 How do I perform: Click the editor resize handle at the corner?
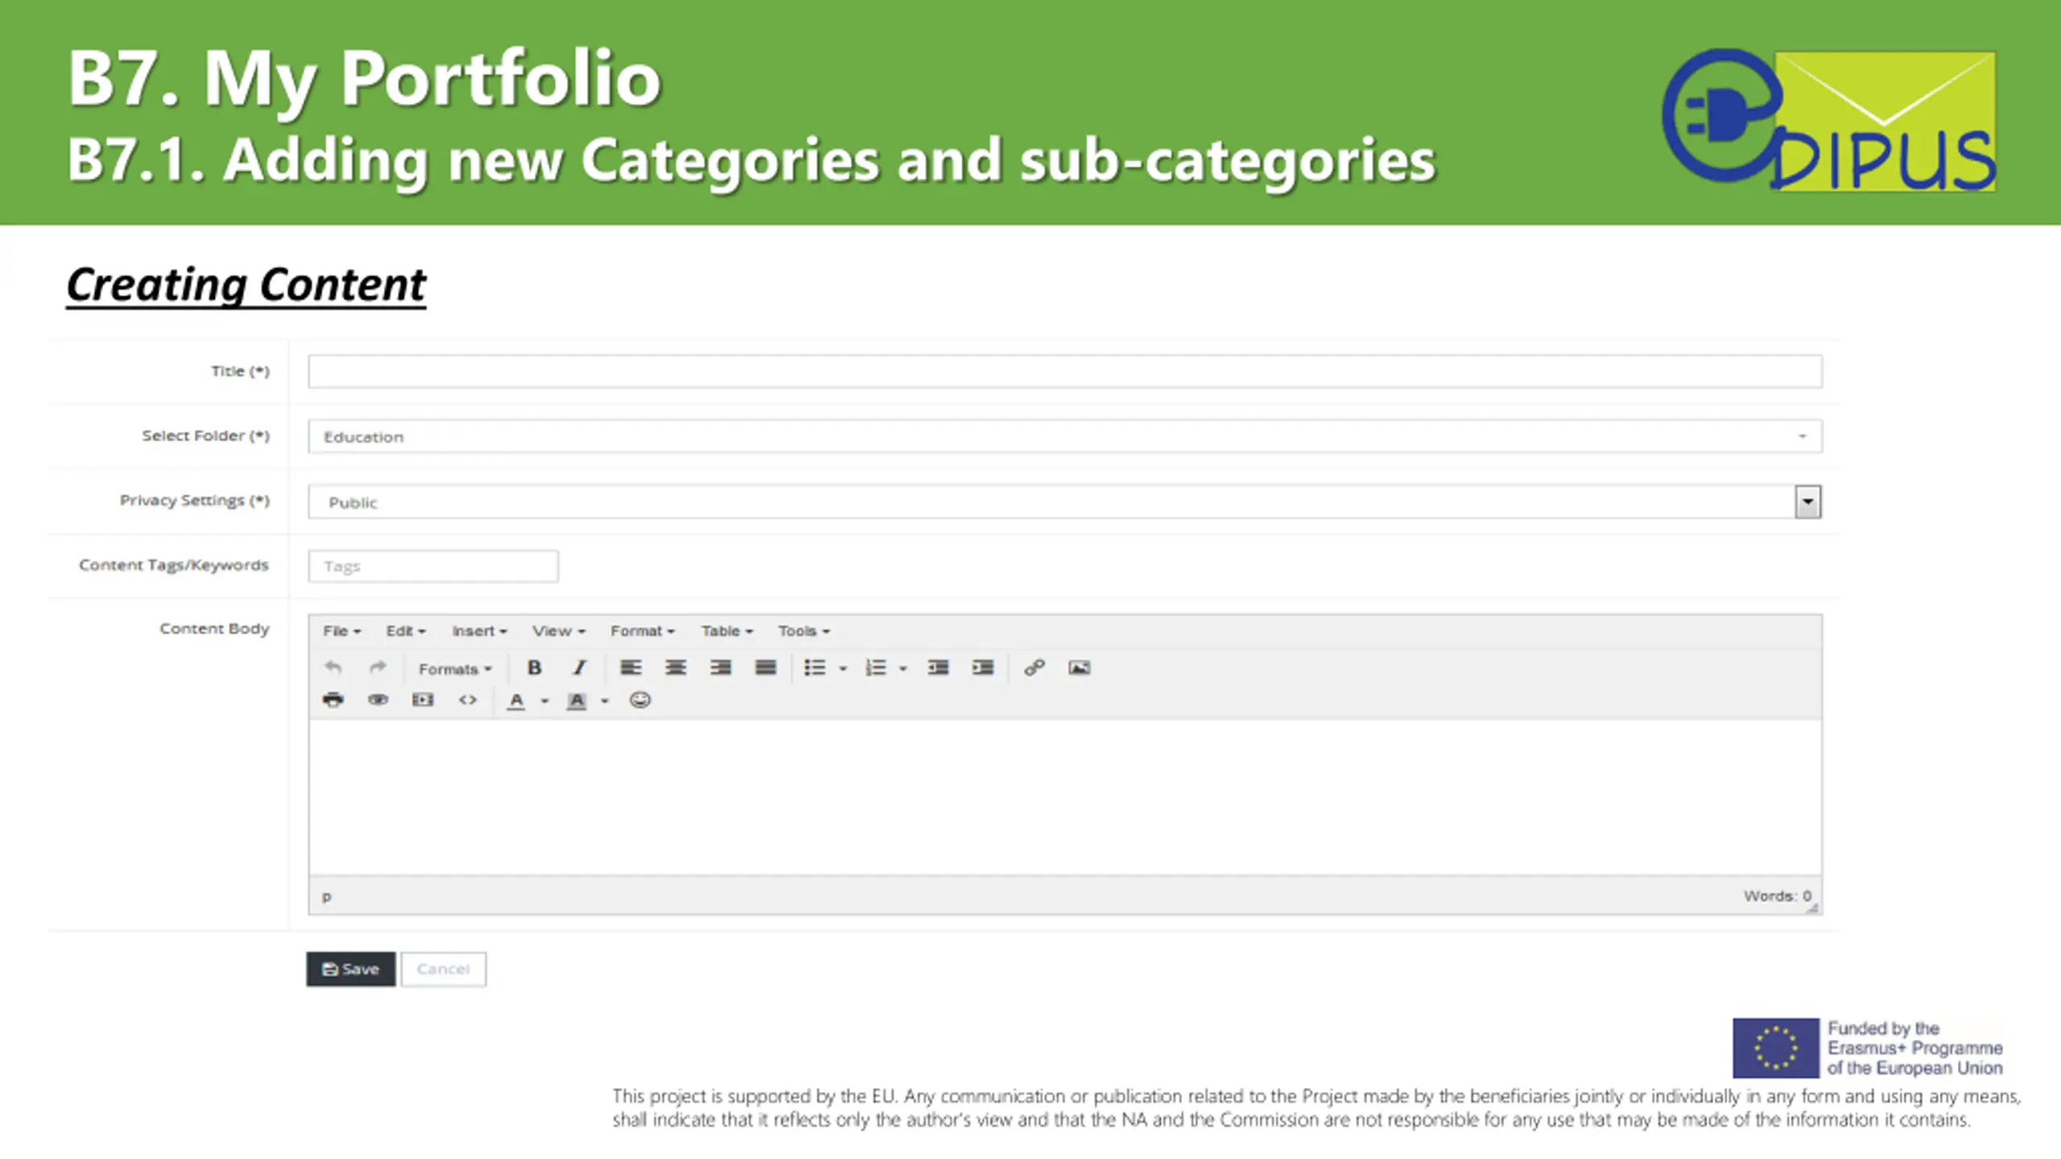[x=1812, y=908]
